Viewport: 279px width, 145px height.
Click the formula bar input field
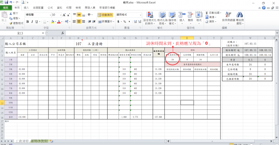pyautogui.click(x=170, y=33)
